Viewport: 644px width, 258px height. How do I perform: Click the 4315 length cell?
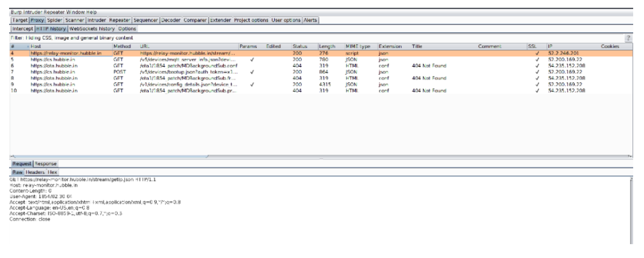point(325,84)
